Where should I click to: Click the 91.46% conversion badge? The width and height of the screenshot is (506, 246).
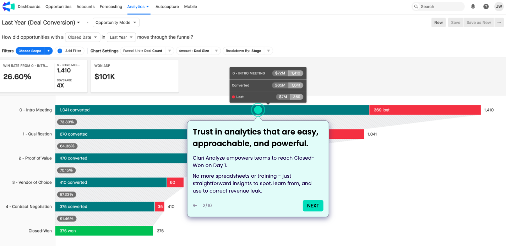[x=67, y=219]
